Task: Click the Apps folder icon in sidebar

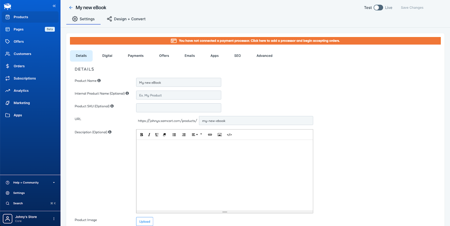Action: click(x=8, y=115)
